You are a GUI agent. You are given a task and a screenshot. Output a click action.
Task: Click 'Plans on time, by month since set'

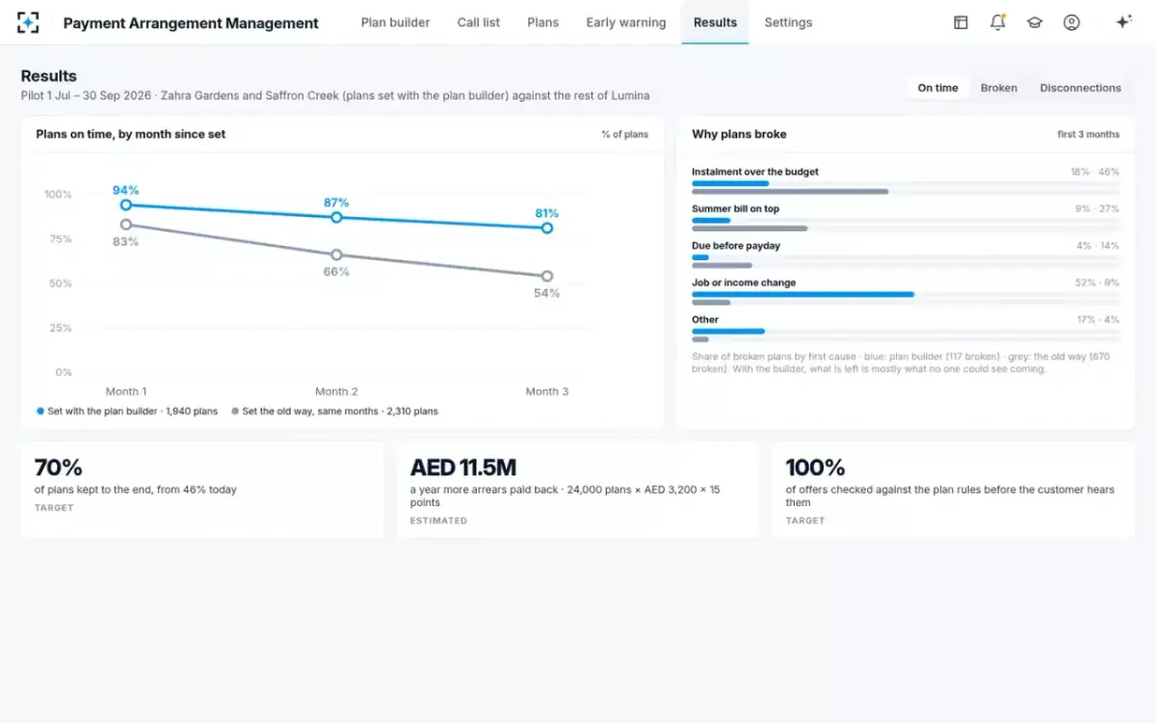(x=131, y=134)
